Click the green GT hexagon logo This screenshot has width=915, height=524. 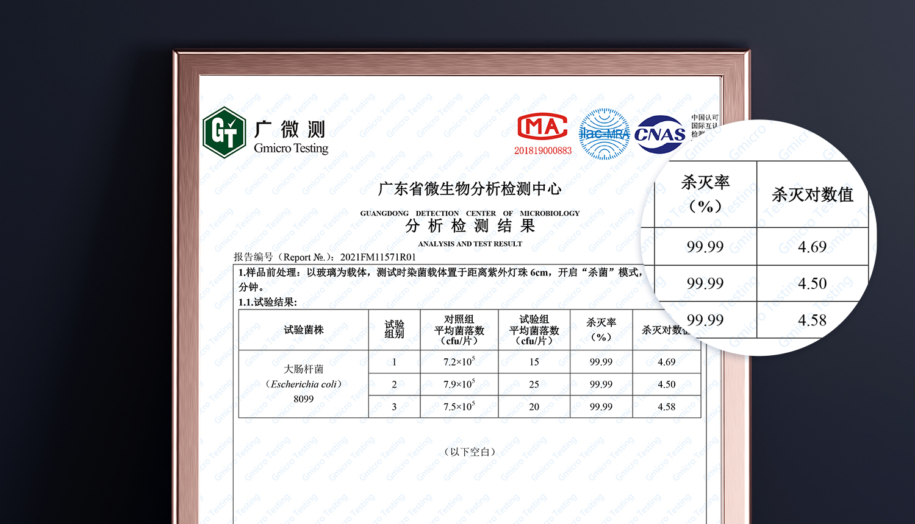[224, 132]
